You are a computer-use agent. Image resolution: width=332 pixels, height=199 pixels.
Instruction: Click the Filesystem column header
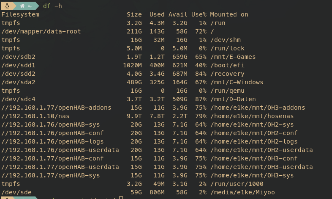pyautogui.click(x=20, y=14)
